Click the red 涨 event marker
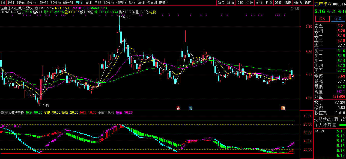346x159 pixels. 178,108
